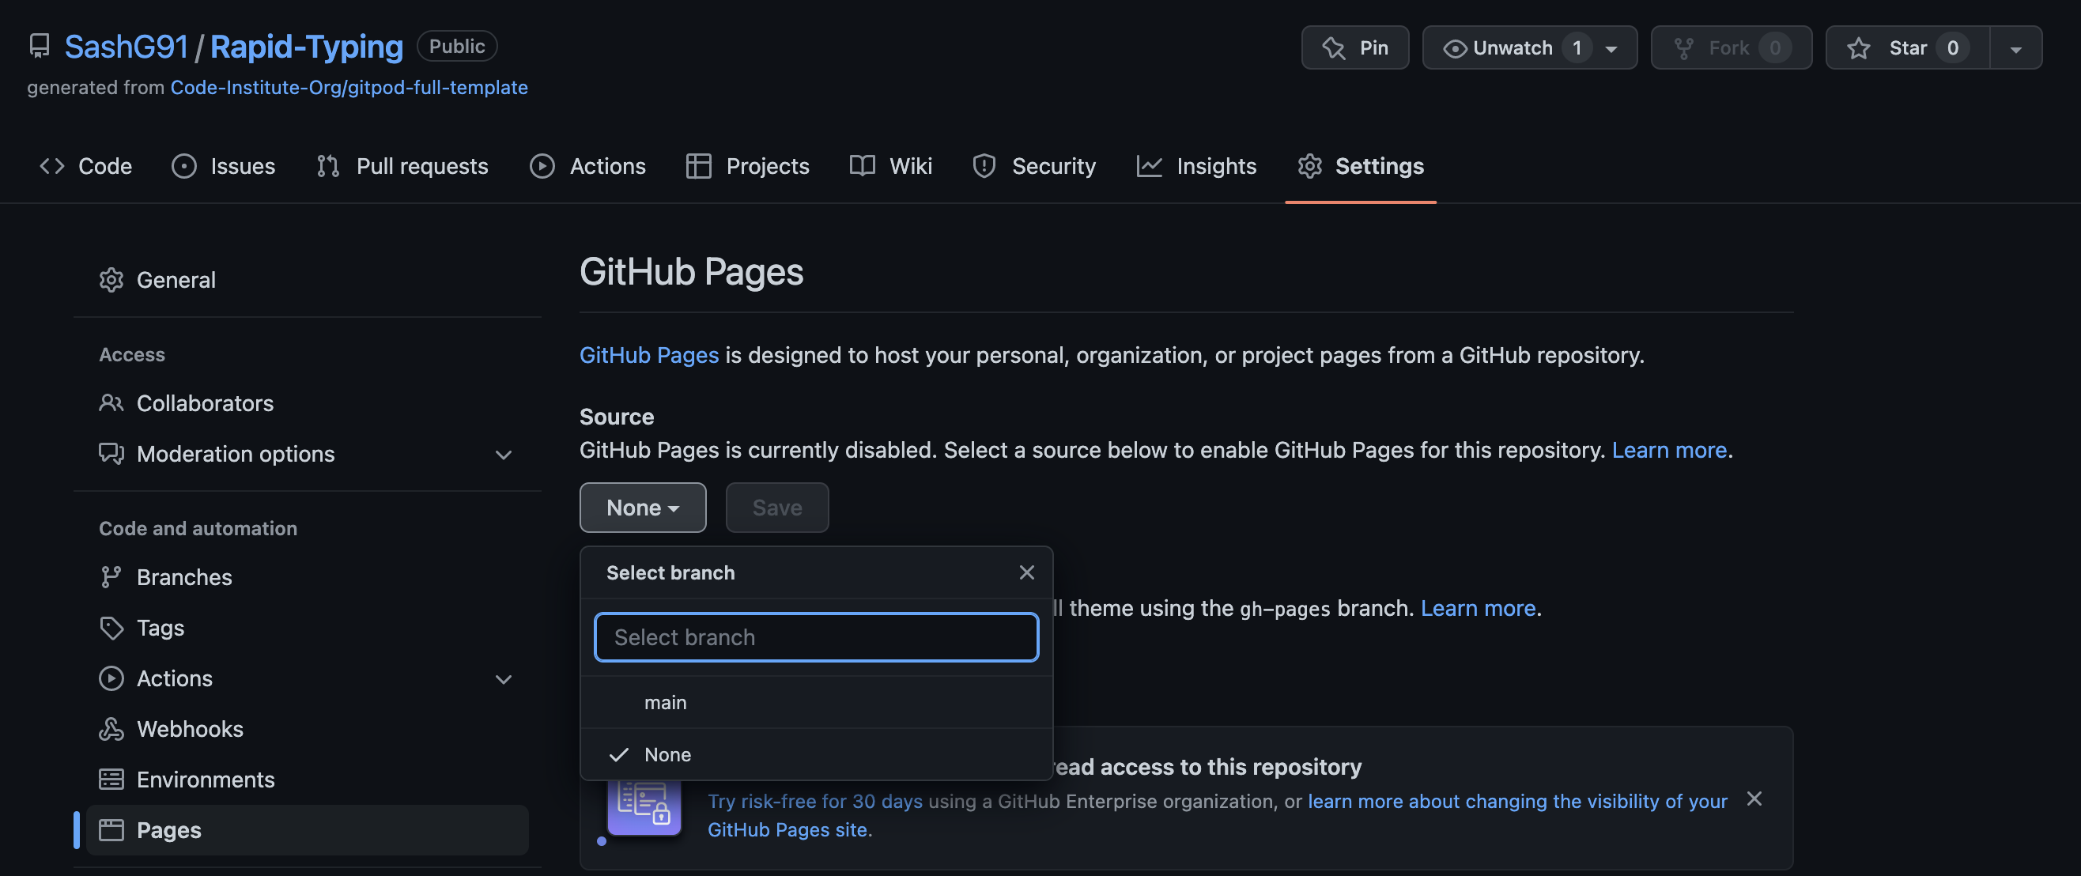Select the Pages icon in the sidebar
The width and height of the screenshot is (2081, 876).
click(111, 829)
